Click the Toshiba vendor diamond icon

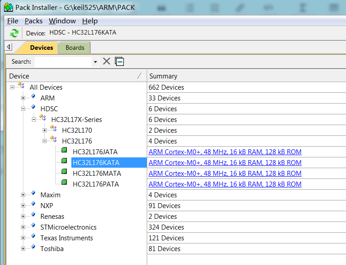pyautogui.click(x=33, y=247)
